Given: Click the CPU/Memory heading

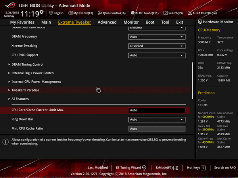Looking at the screenshot, I should pos(209,30).
